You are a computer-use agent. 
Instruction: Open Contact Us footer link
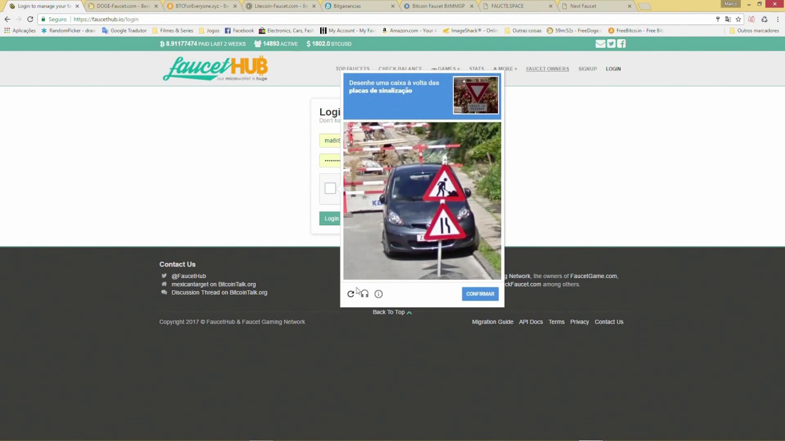(609, 322)
